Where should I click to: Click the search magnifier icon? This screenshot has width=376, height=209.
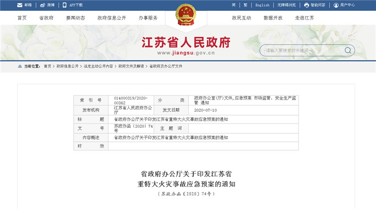pos(347,50)
